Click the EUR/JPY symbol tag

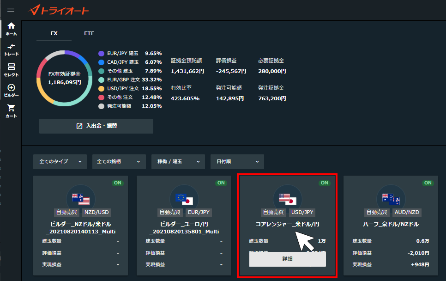(x=199, y=213)
